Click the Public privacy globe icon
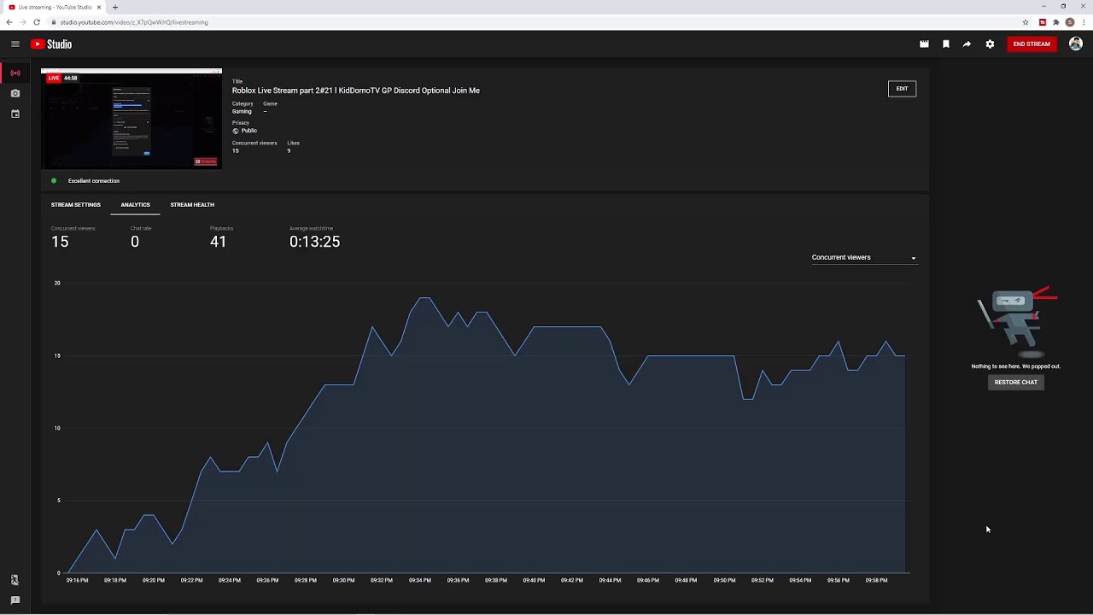Viewport: 1093px width, 615px height. [236, 131]
